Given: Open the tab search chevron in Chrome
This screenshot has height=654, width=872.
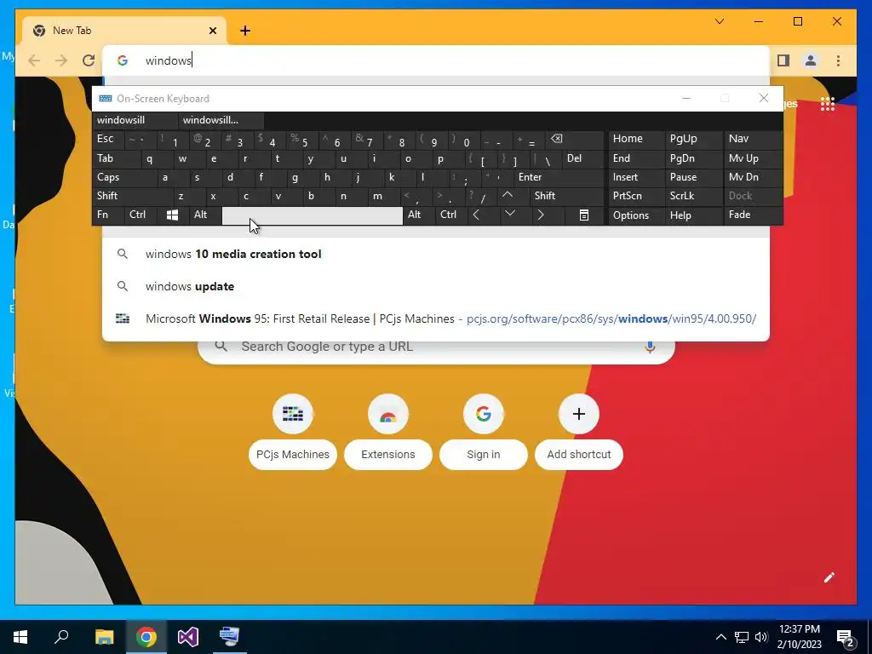Looking at the screenshot, I should [x=720, y=21].
